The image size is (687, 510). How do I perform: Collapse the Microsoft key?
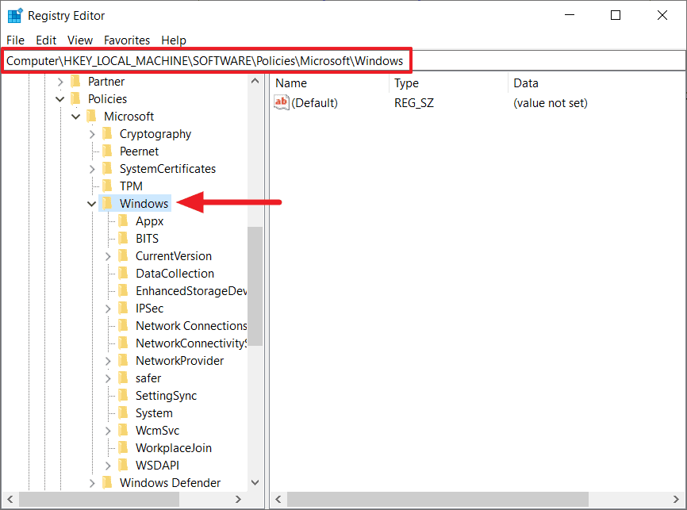76,117
